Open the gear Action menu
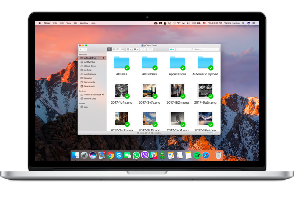 tap(136, 49)
